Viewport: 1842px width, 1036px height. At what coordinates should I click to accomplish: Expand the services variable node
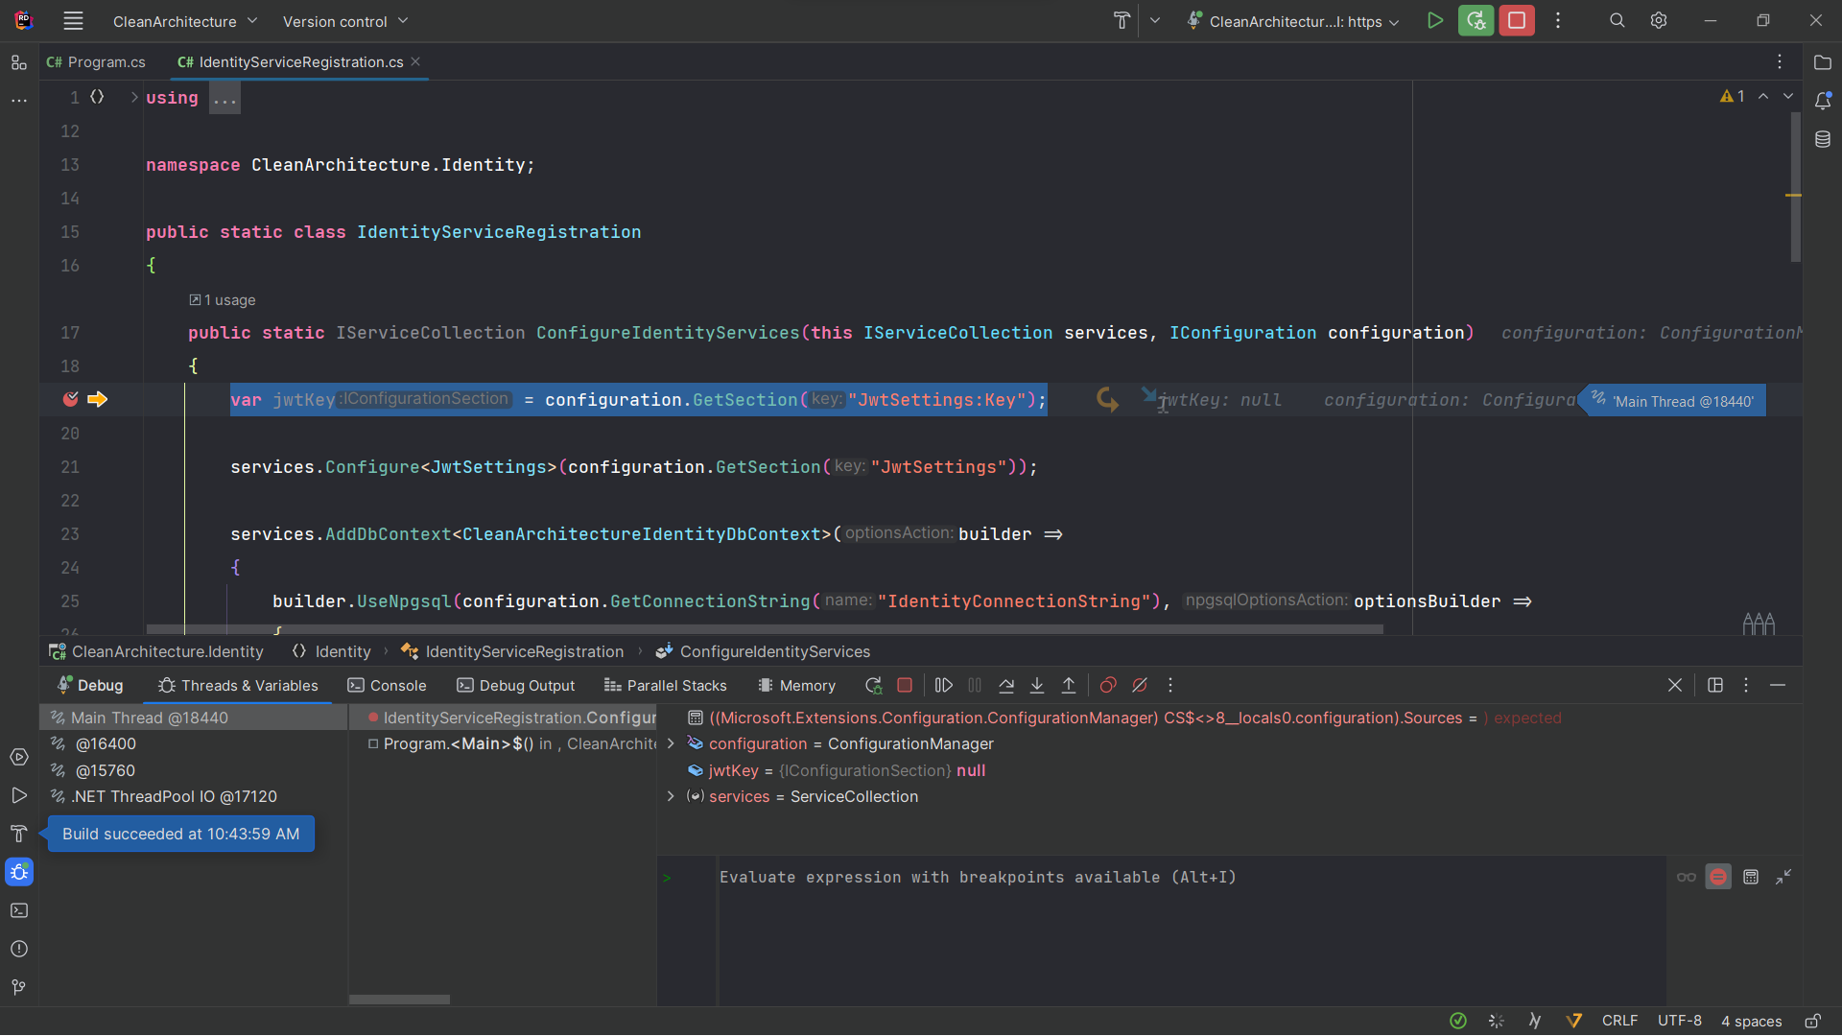671,797
